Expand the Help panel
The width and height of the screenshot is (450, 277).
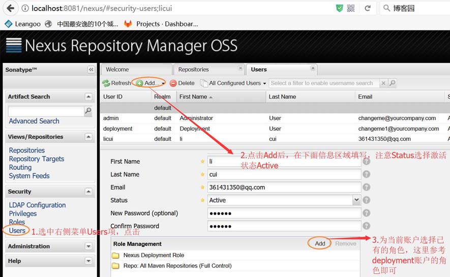point(88,261)
